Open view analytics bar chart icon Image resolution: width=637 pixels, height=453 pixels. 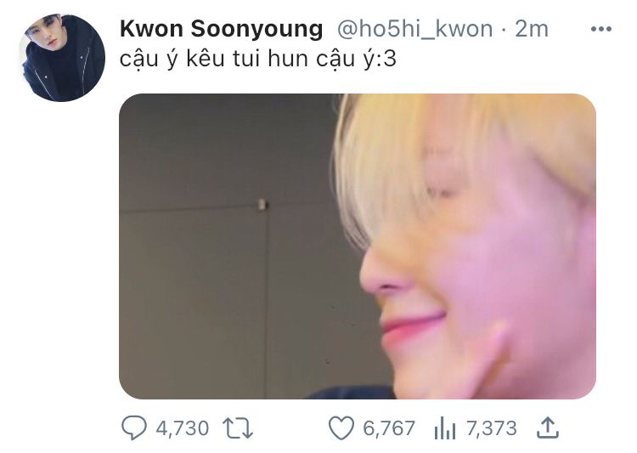point(445,428)
